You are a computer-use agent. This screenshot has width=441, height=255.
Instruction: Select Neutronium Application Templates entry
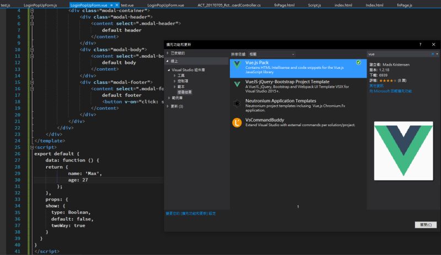click(x=298, y=105)
